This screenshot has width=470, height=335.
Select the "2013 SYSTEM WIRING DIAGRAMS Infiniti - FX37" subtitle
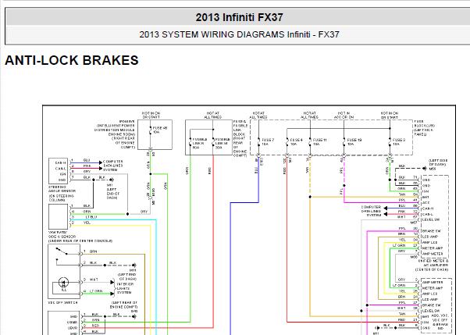(x=239, y=34)
